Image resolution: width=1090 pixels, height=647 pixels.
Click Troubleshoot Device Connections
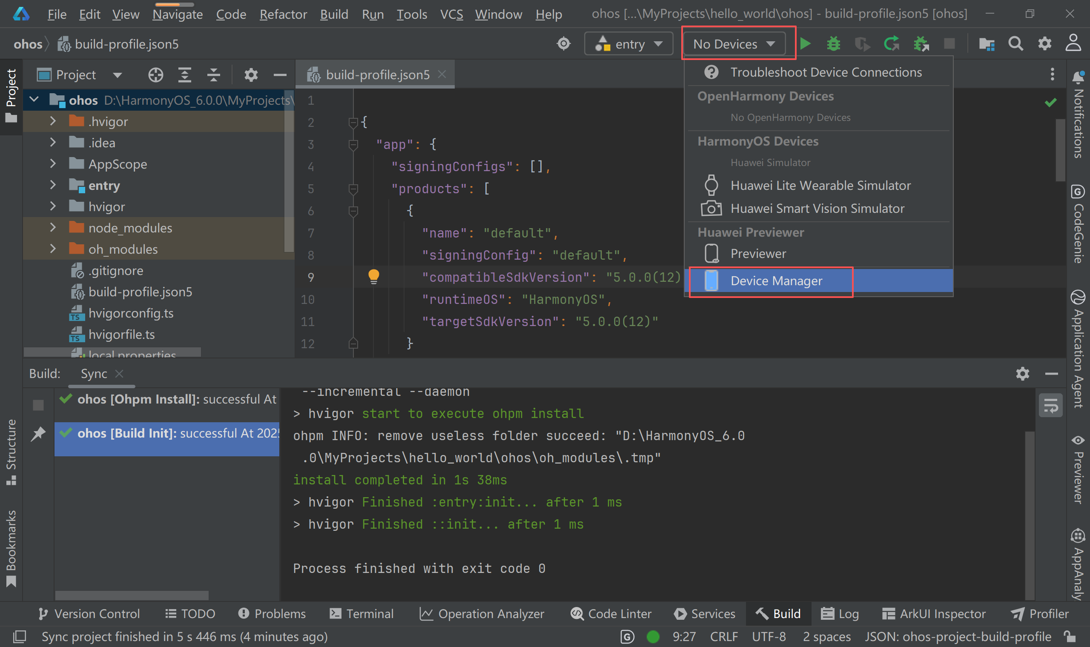(x=825, y=72)
